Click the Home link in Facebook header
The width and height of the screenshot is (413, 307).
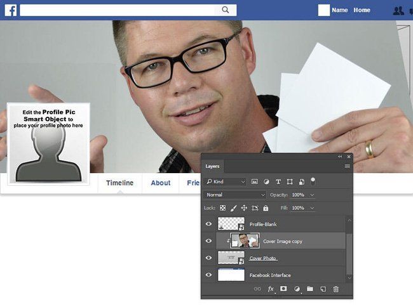[x=362, y=10]
